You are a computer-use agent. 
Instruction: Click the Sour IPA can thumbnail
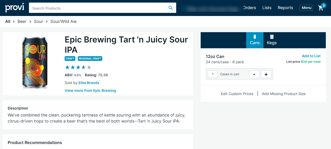(34, 63)
